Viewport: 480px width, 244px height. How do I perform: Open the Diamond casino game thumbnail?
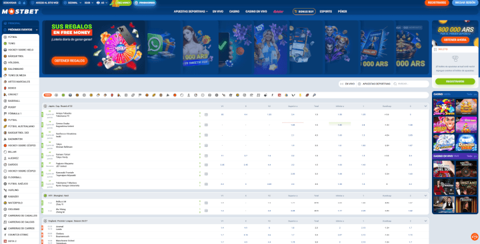click(x=466, y=143)
